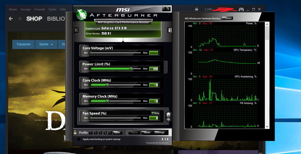Click the Memory Clock slider handle
Screen dimensions: 301x154
(107, 101)
